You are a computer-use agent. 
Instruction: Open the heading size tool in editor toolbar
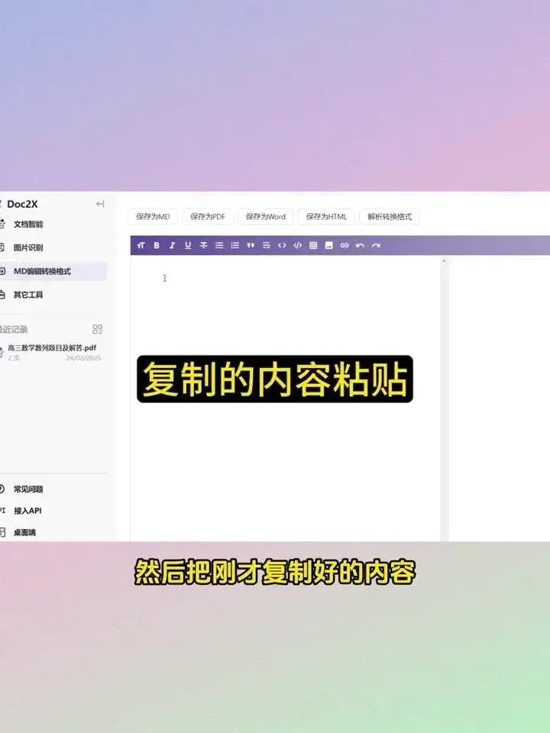click(141, 245)
